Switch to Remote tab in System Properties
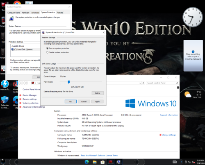The height and width of the screenshot is (165, 205). [x=60, y=13]
